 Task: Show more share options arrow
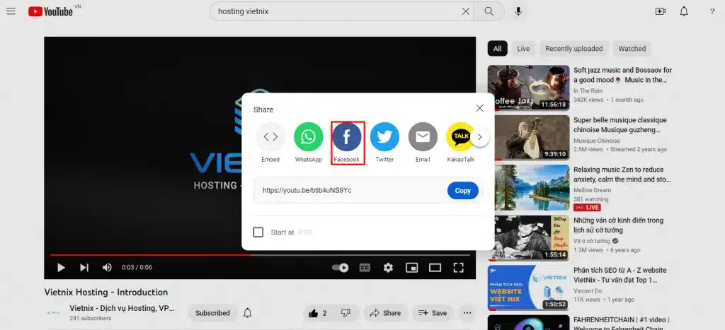click(480, 137)
